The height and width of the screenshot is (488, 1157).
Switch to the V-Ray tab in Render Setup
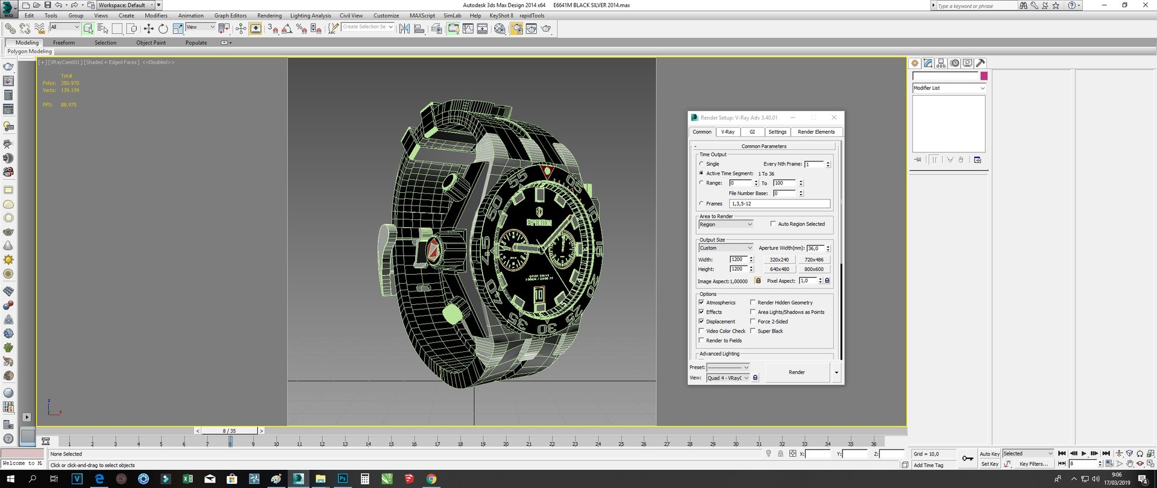coord(728,132)
